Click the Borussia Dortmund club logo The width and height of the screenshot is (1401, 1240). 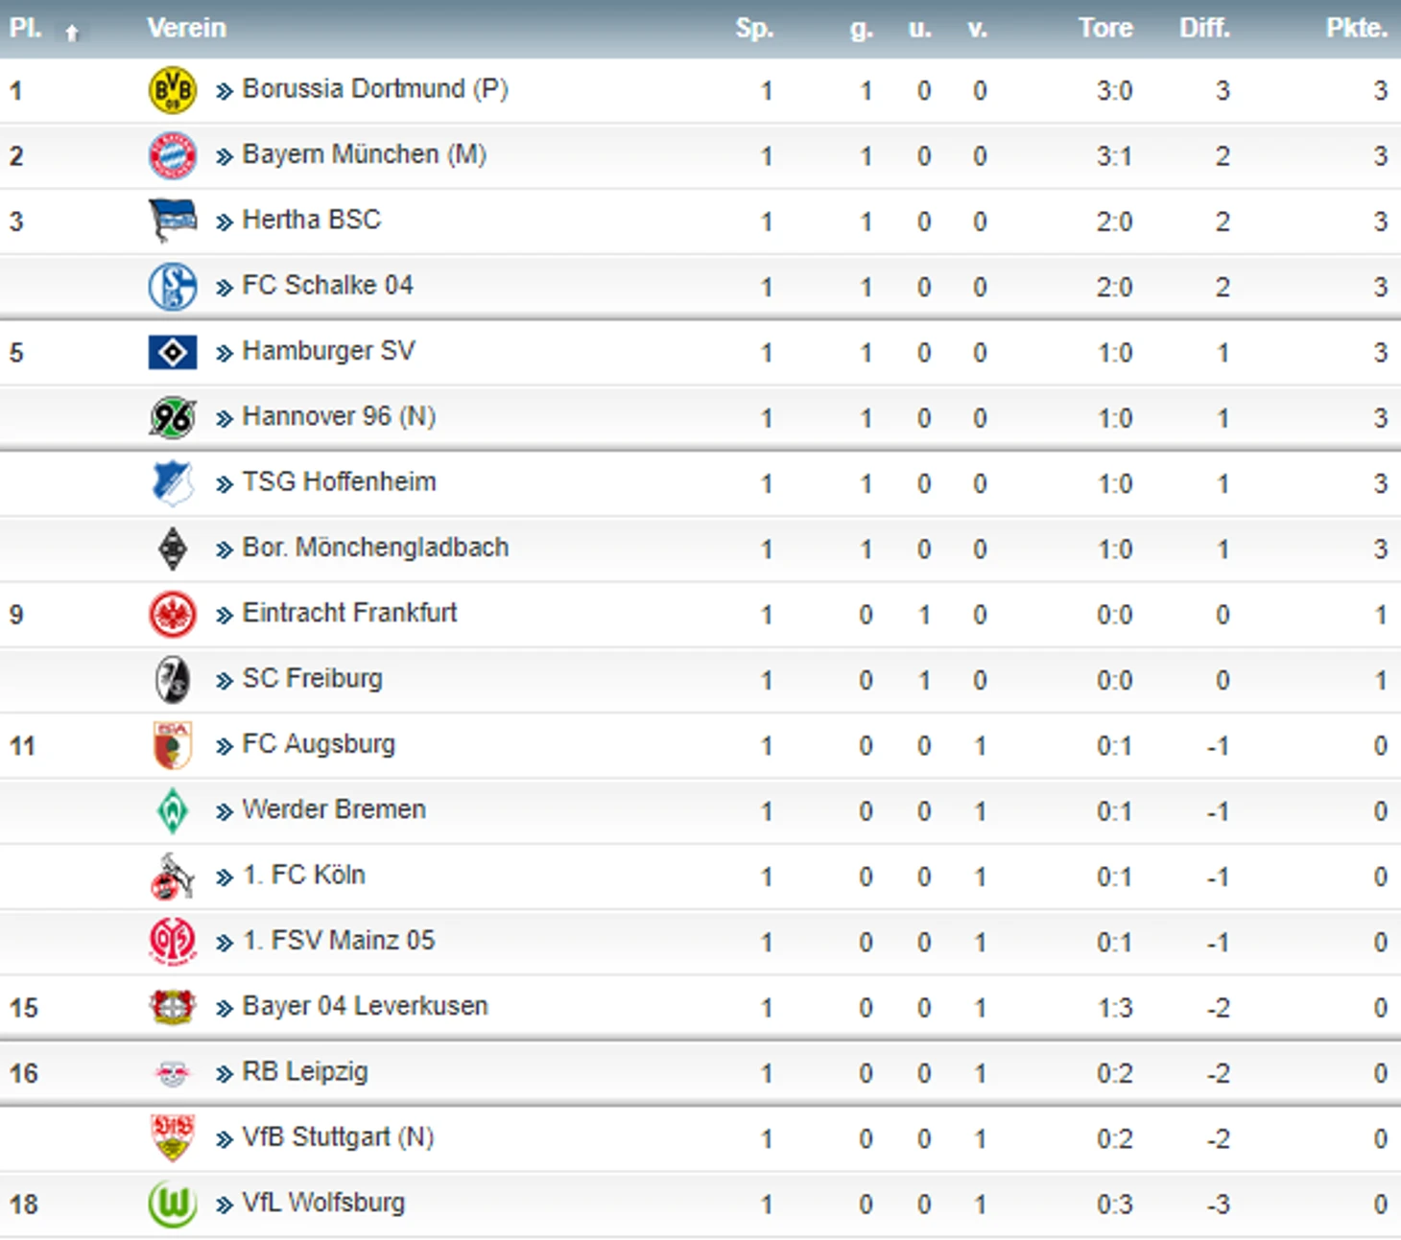click(x=173, y=91)
